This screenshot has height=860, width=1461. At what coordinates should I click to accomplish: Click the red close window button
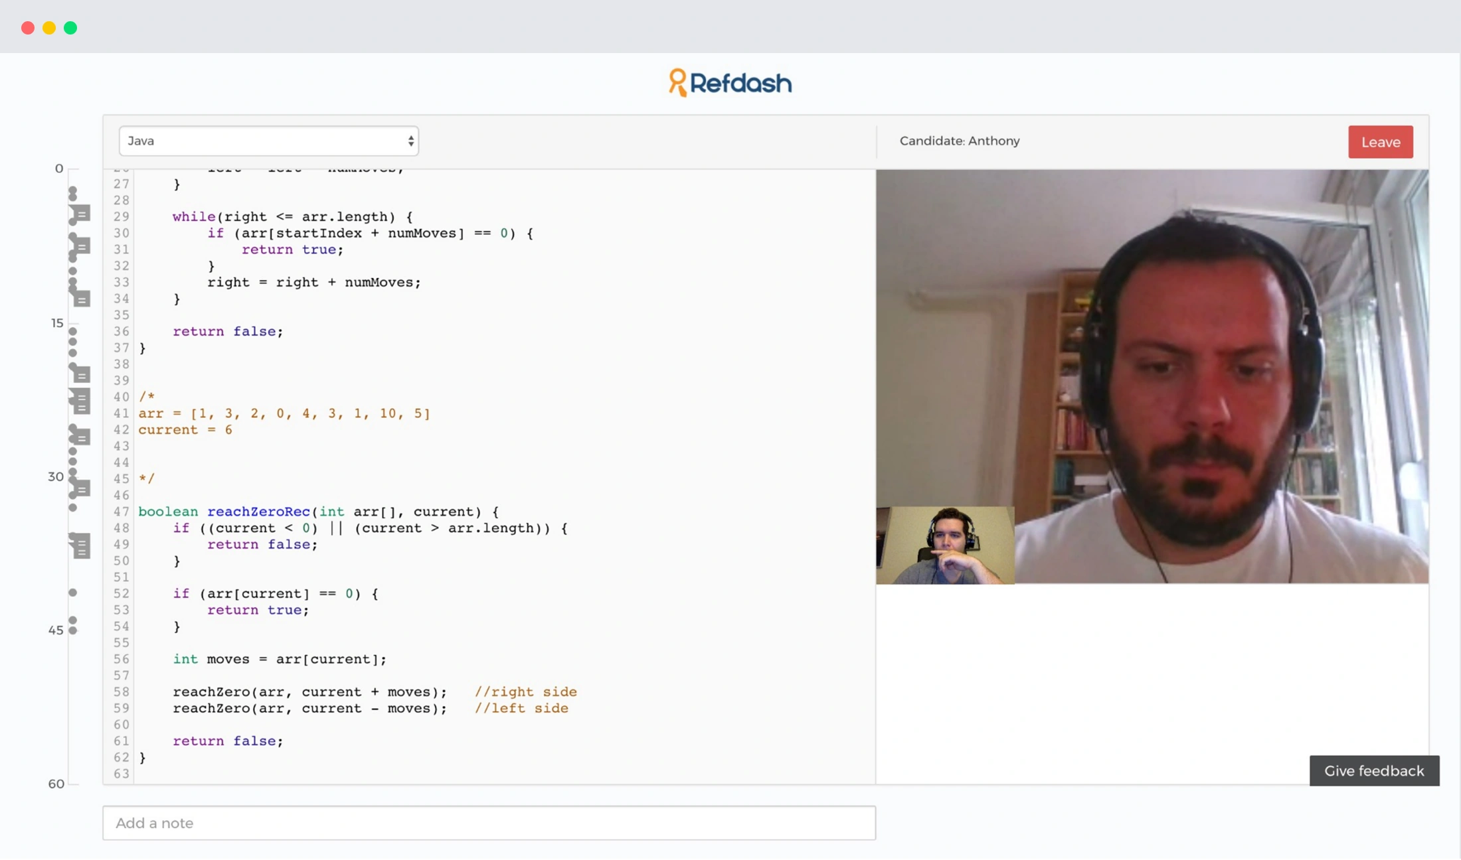pos(28,28)
